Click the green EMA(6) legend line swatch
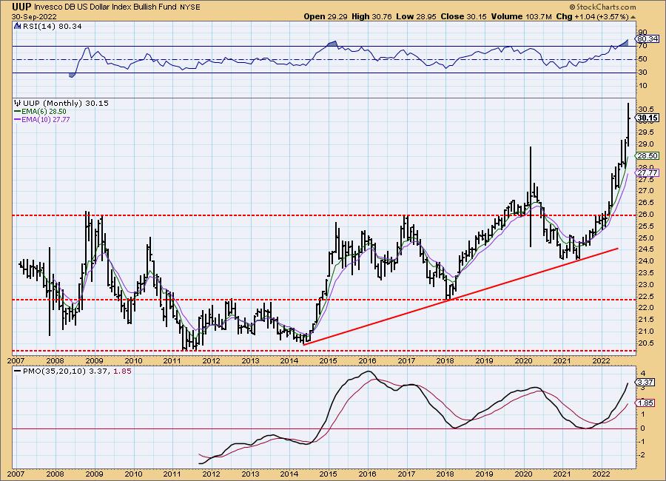This screenshot has height=481, width=666. tap(18, 111)
